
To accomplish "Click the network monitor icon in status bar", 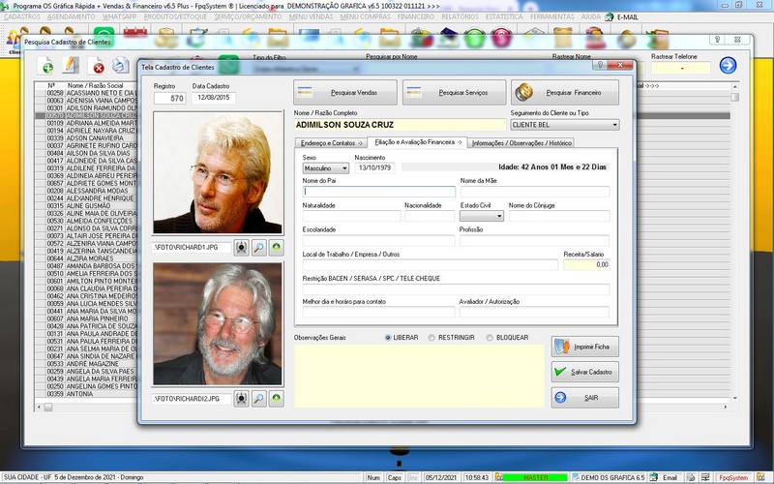I will point(706,477).
